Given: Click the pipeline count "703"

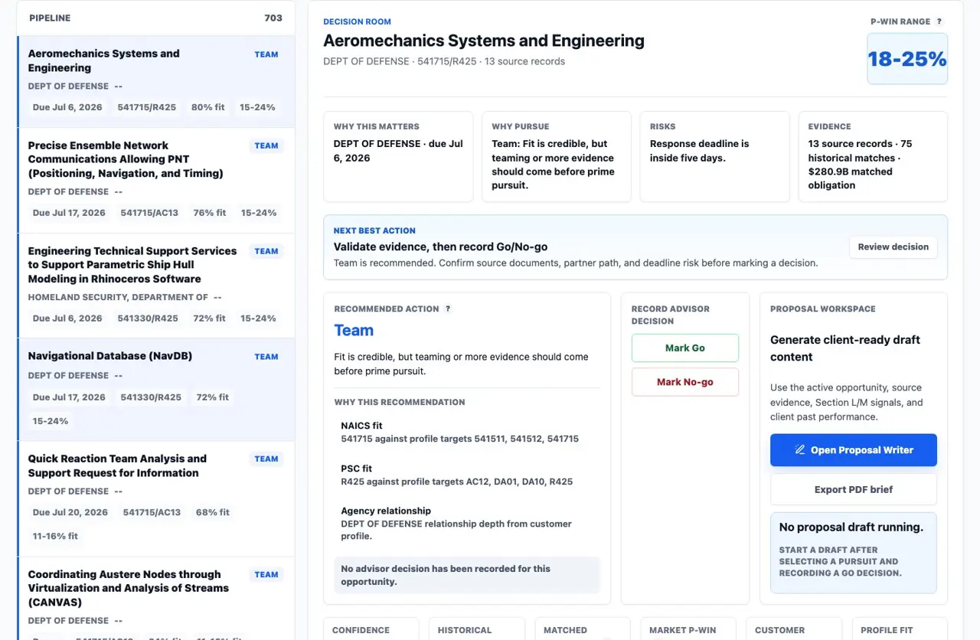Looking at the screenshot, I should click(x=273, y=18).
